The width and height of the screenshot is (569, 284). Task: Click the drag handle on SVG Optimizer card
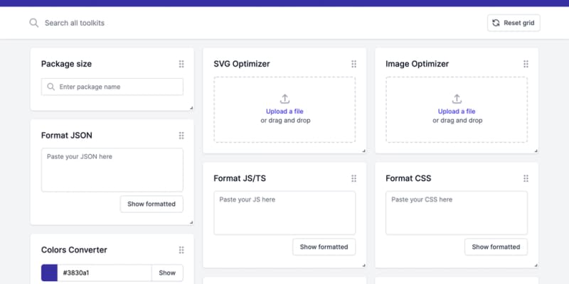(x=353, y=64)
